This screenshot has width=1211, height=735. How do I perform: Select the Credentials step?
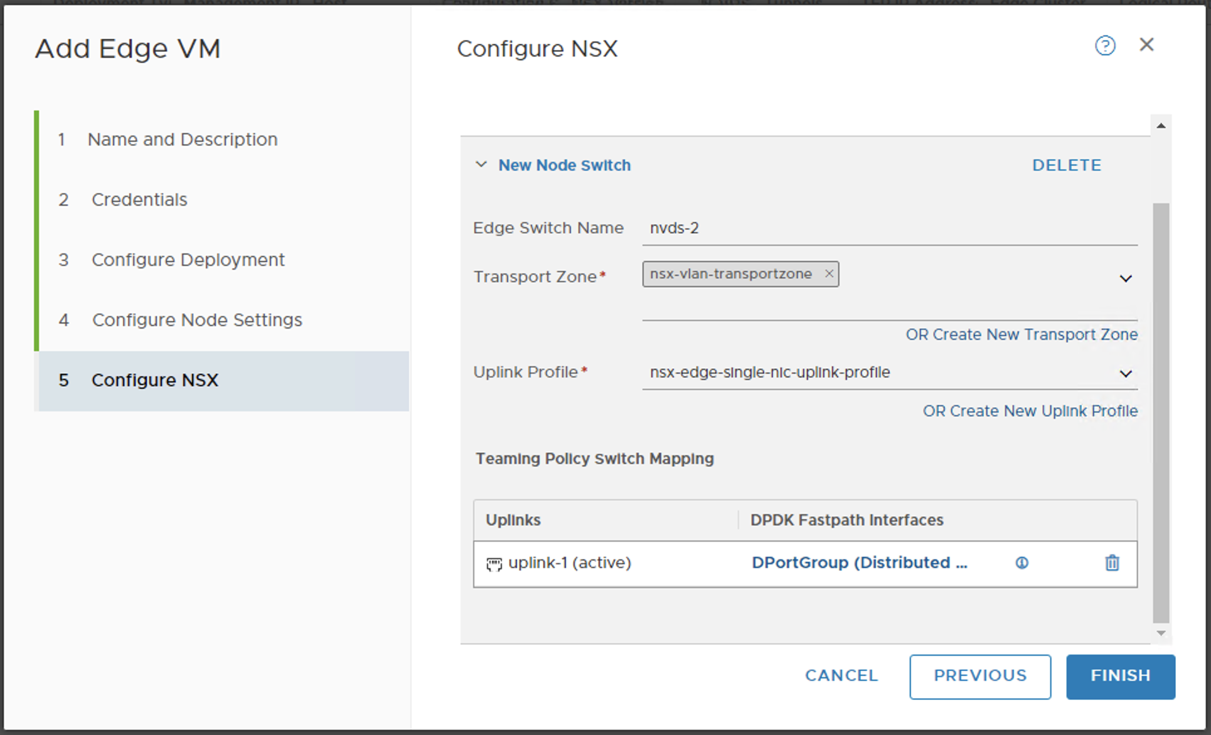(139, 199)
